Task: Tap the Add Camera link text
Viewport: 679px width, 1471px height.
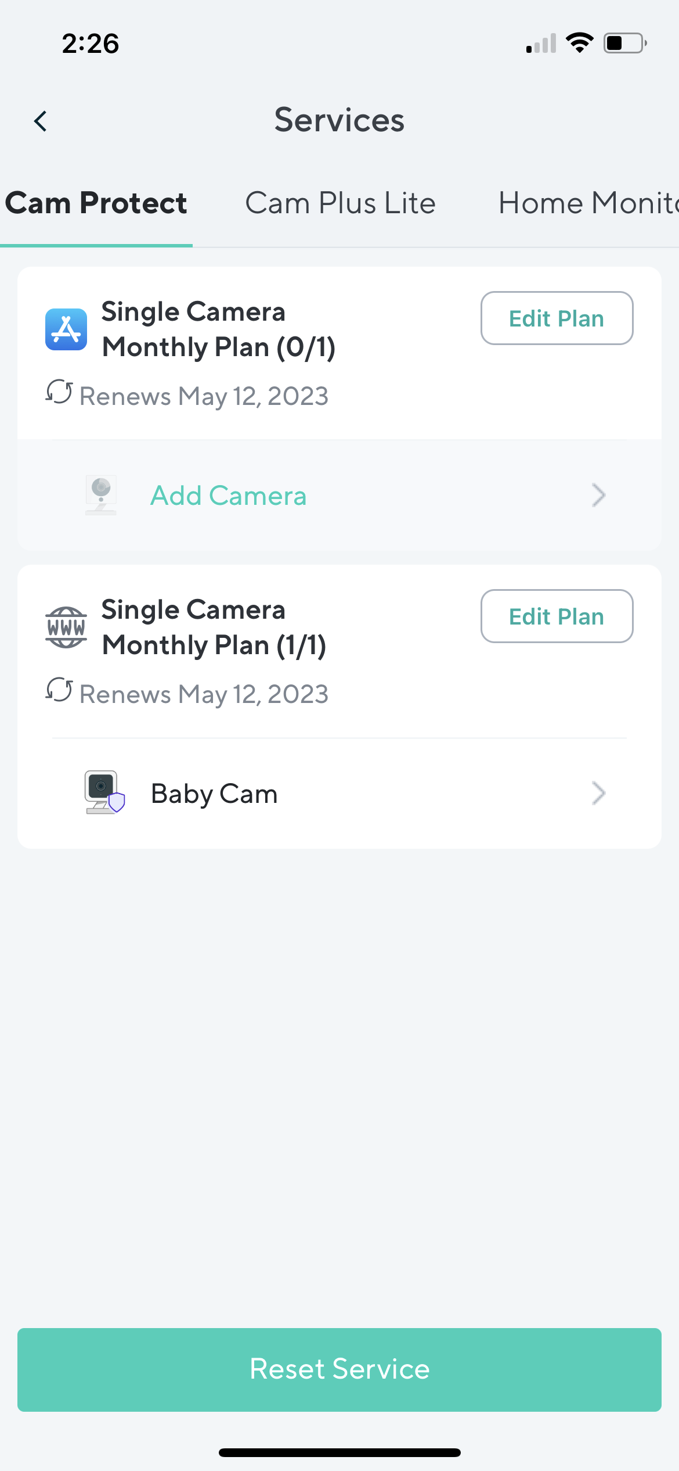Action: tap(228, 496)
